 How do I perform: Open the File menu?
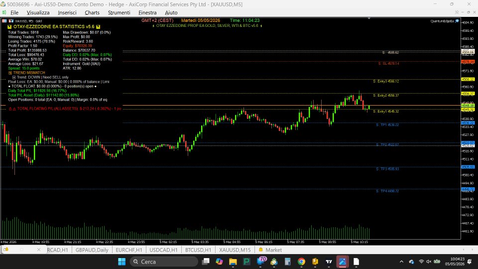pos(14,12)
